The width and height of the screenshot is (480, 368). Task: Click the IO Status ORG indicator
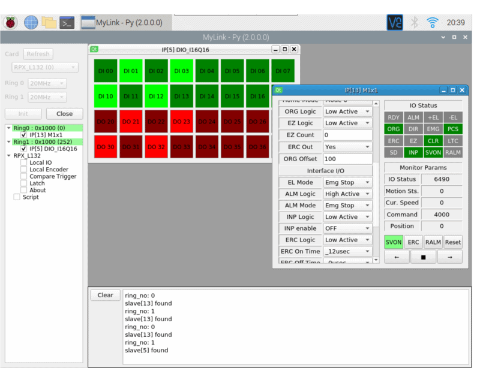(x=394, y=129)
